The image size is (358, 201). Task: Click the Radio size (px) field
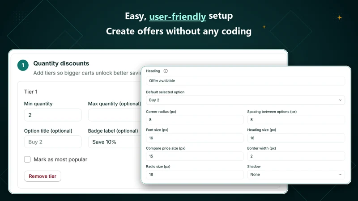click(195, 174)
